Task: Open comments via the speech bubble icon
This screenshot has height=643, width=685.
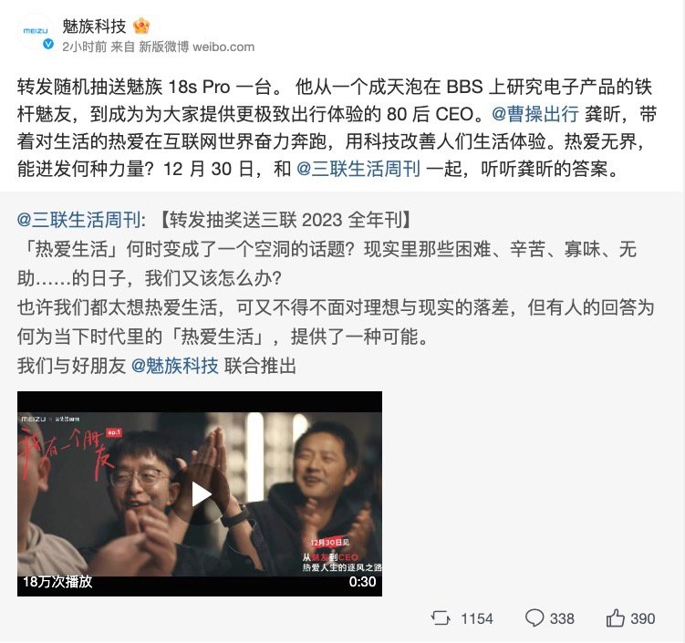Action: click(x=535, y=618)
